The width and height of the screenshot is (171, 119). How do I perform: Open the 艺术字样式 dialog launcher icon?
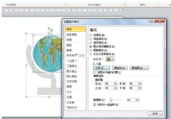tap(124, 5)
